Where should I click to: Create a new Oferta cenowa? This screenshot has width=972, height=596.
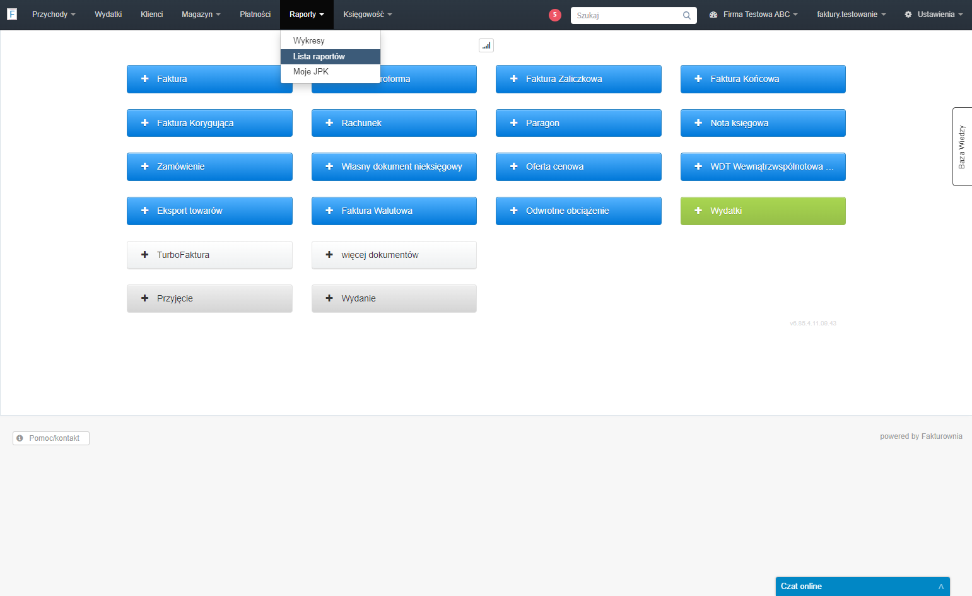point(578,167)
